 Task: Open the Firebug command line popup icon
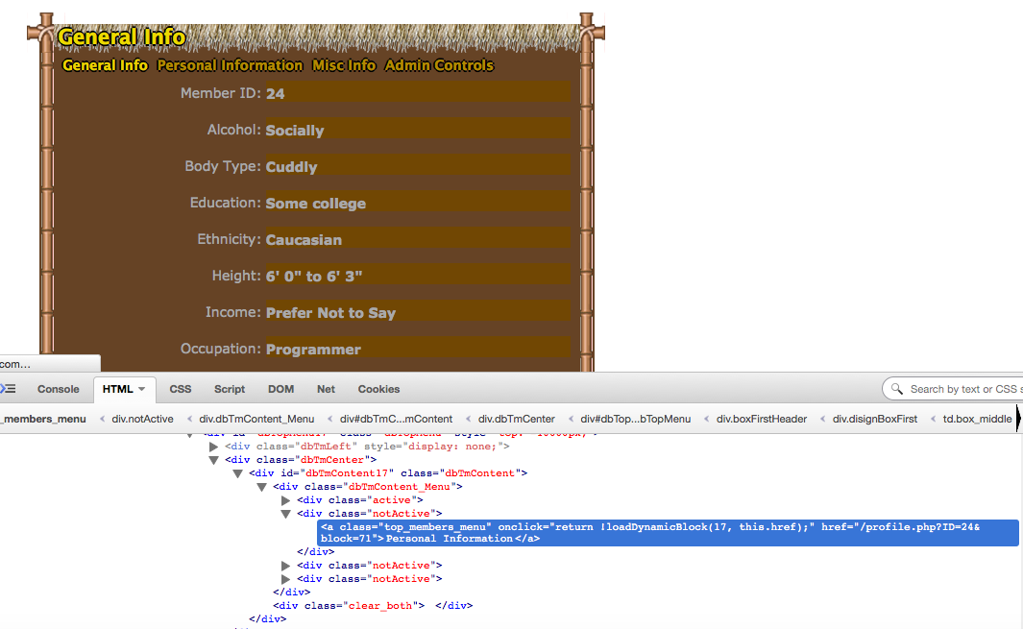pos(9,389)
